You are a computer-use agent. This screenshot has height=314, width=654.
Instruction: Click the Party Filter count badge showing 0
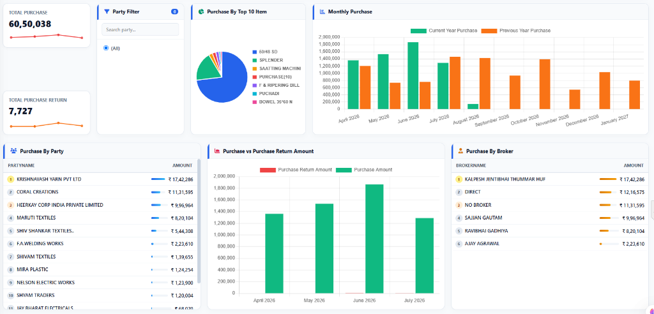pos(175,11)
